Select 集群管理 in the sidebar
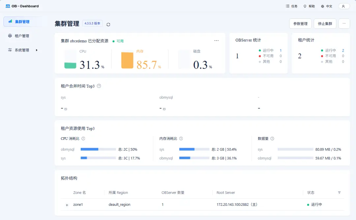This screenshot has height=220, width=356. click(x=22, y=22)
